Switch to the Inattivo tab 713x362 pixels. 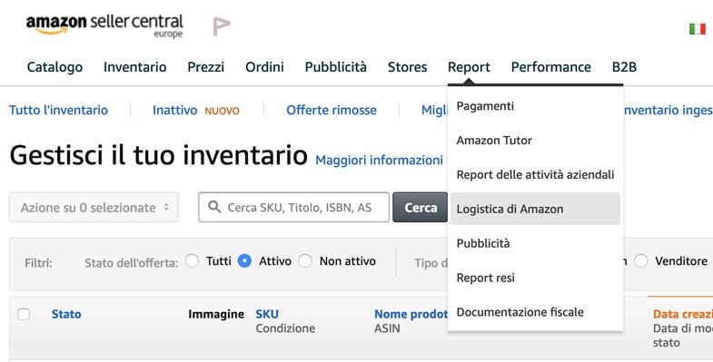pyautogui.click(x=175, y=110)
